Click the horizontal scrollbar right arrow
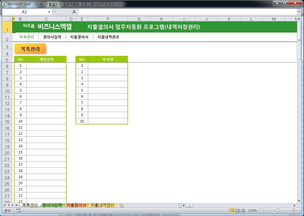 click(x=295, y=205)
